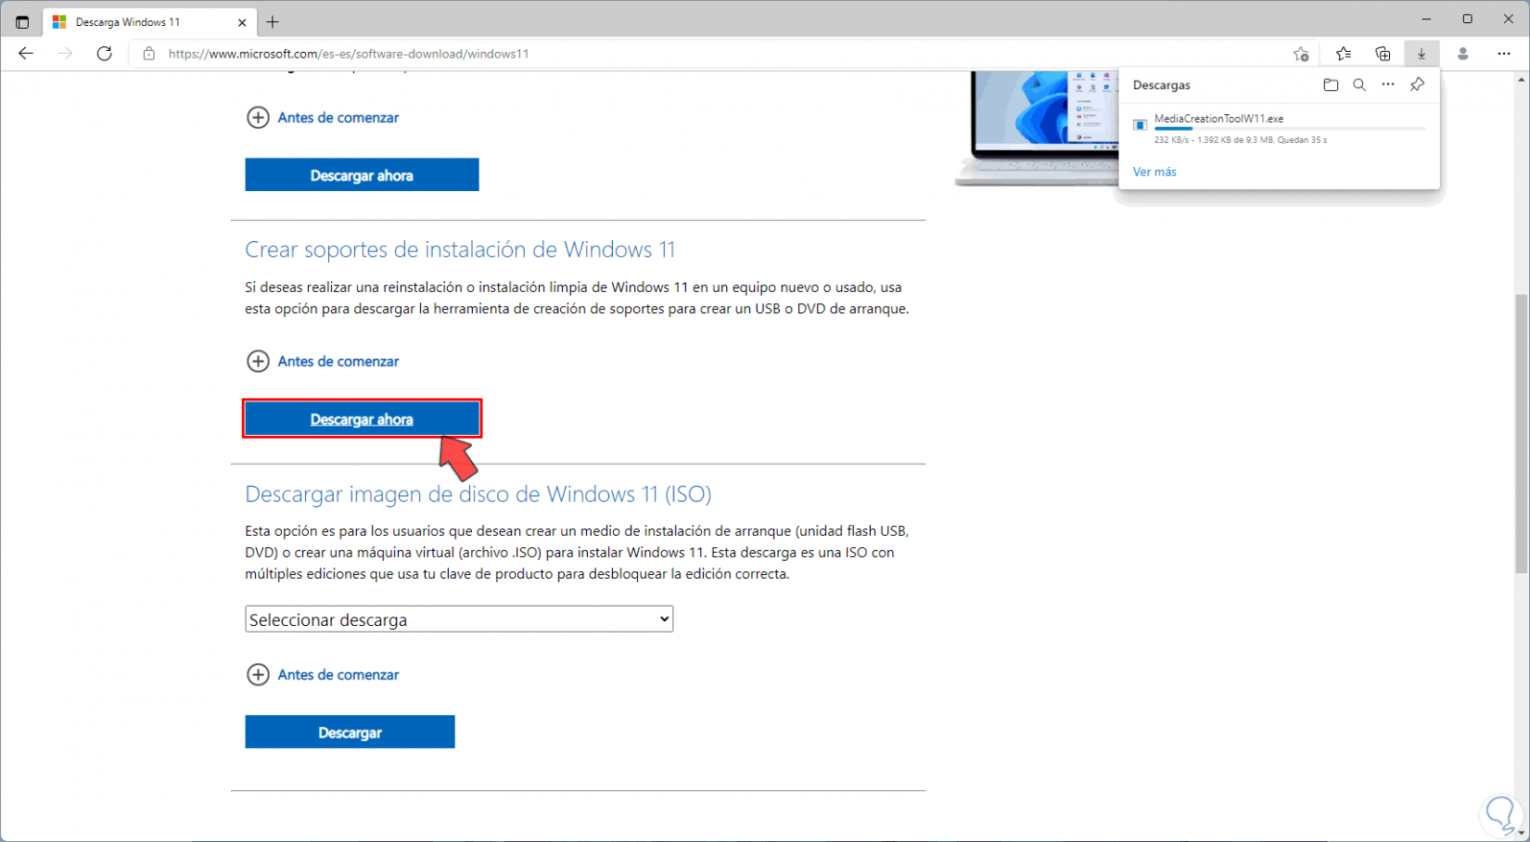Viewport: 1530px width, 842px height.
Task: Select the Descarga Windows 11 tab
Action: (148, 22)
